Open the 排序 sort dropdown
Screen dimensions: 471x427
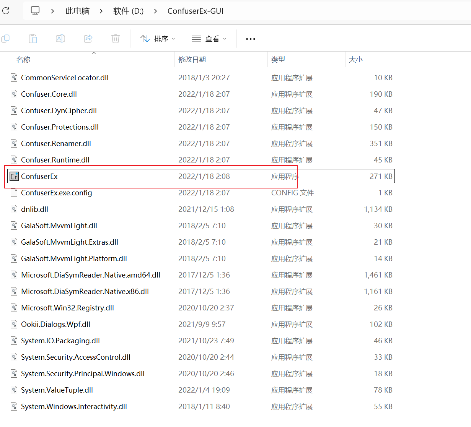click(x=158, y=39)
